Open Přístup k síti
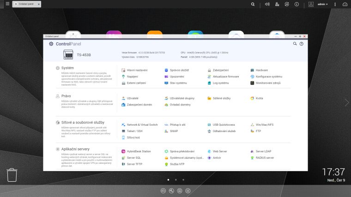Viewport: 351px width, 197px height. pos(175,125)
